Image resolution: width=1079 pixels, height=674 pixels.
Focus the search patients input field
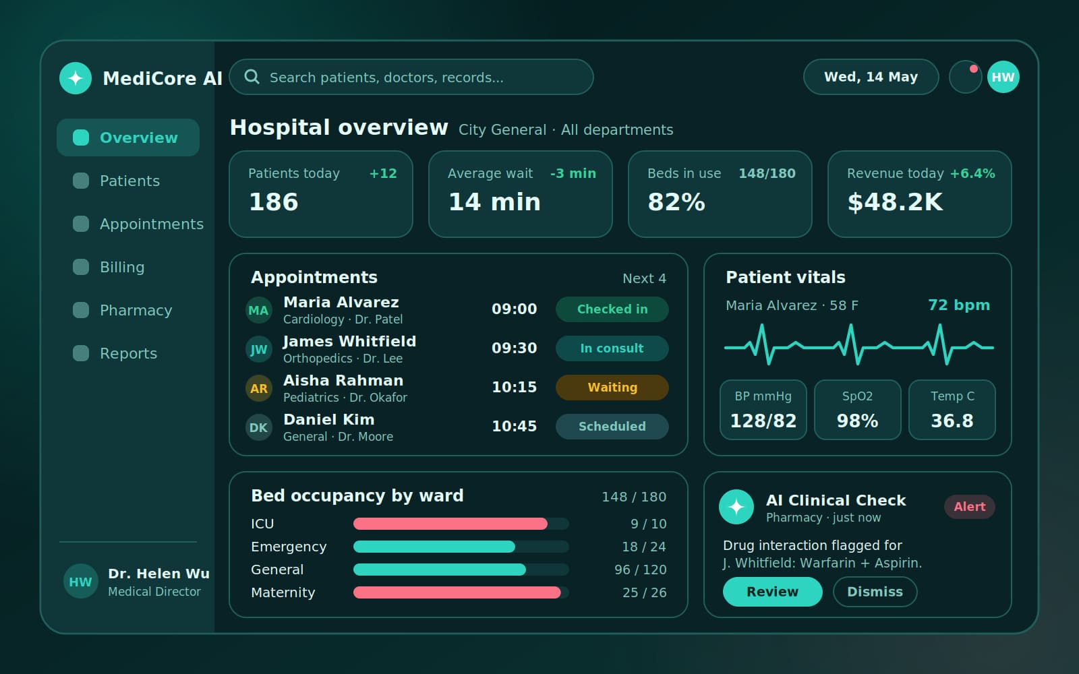pos(411,77)
